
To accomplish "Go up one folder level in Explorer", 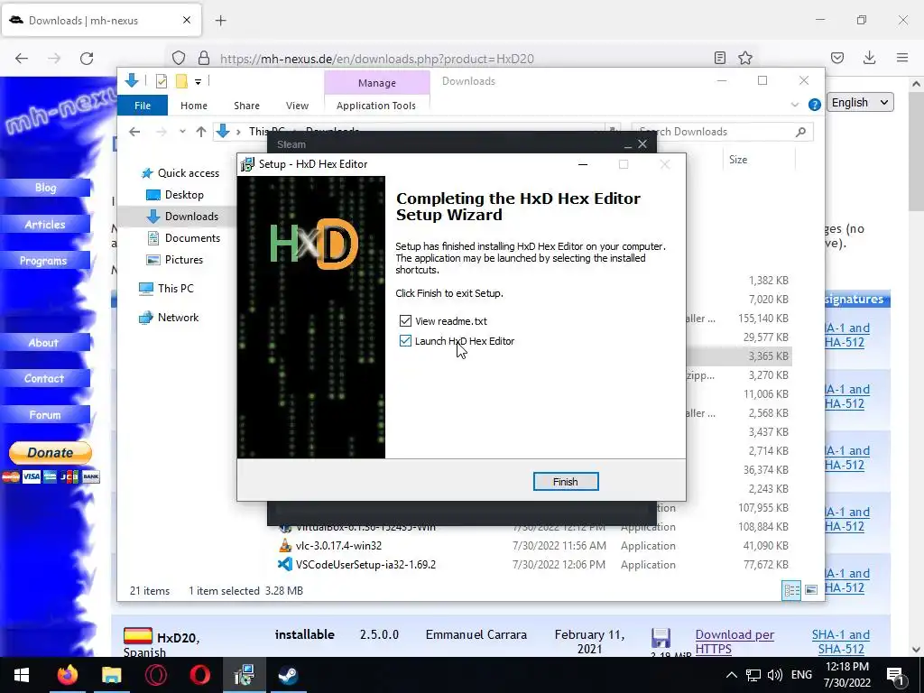I will pos(201,132).
